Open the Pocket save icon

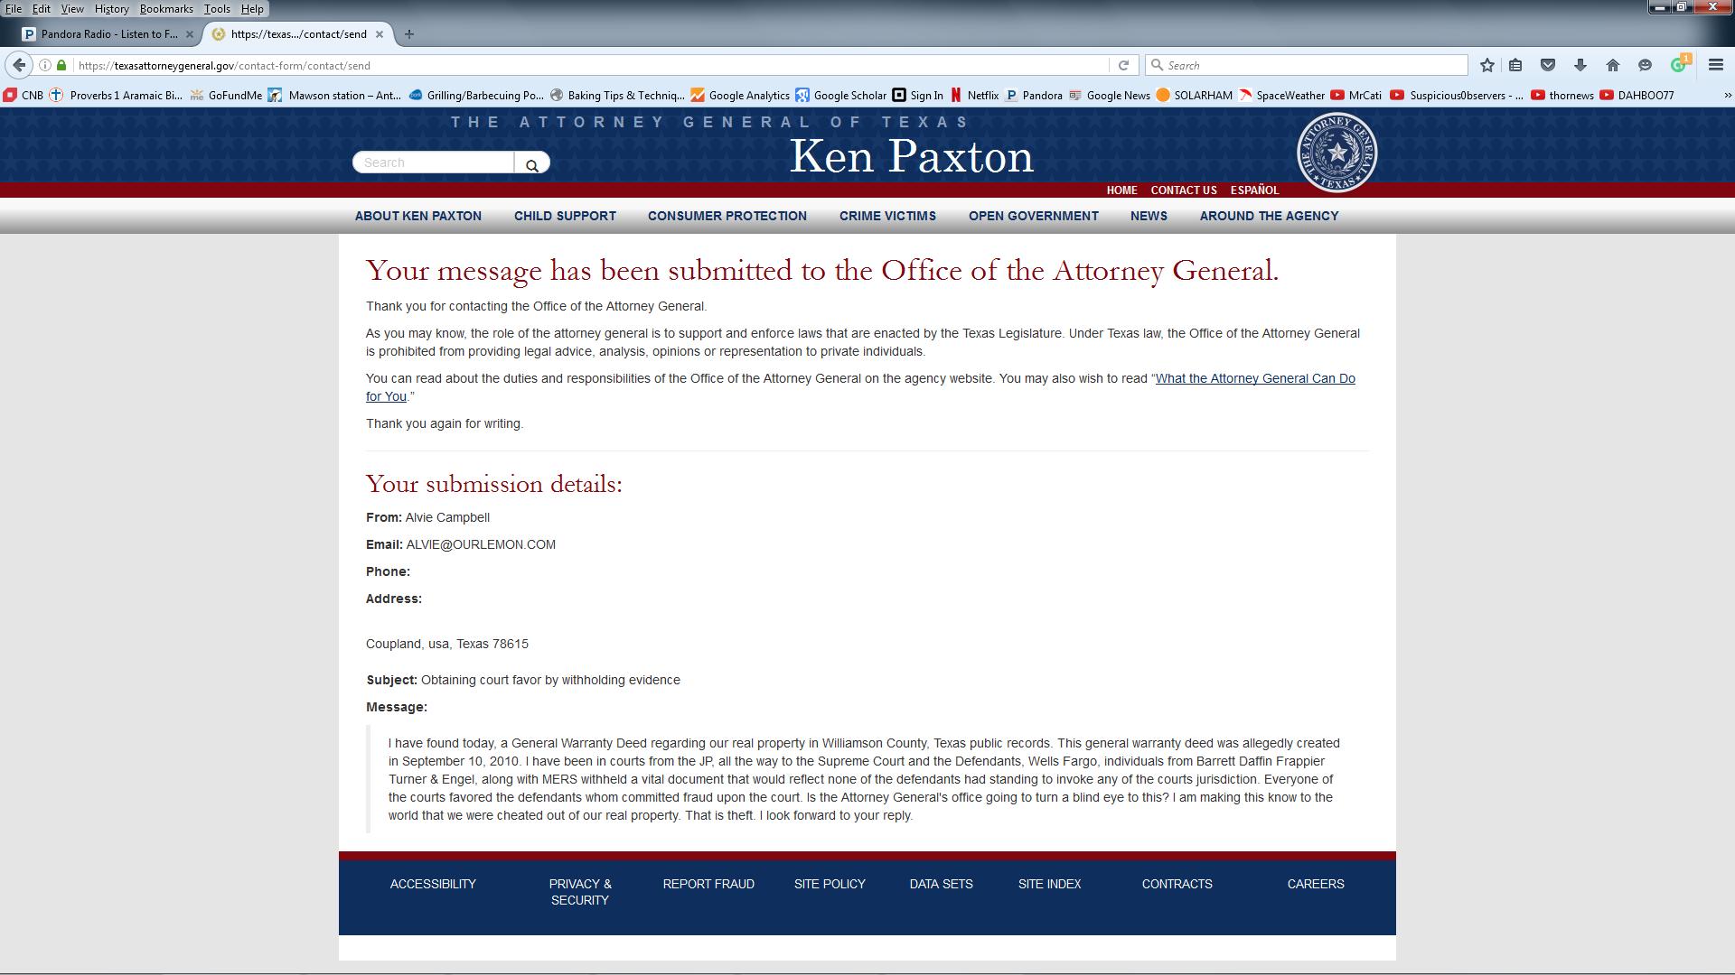1548,65
